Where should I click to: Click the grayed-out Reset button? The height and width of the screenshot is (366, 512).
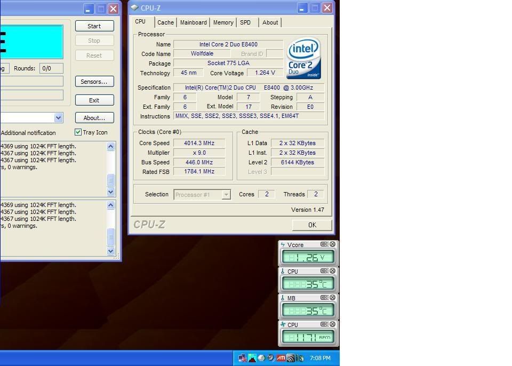pos(94,55)
